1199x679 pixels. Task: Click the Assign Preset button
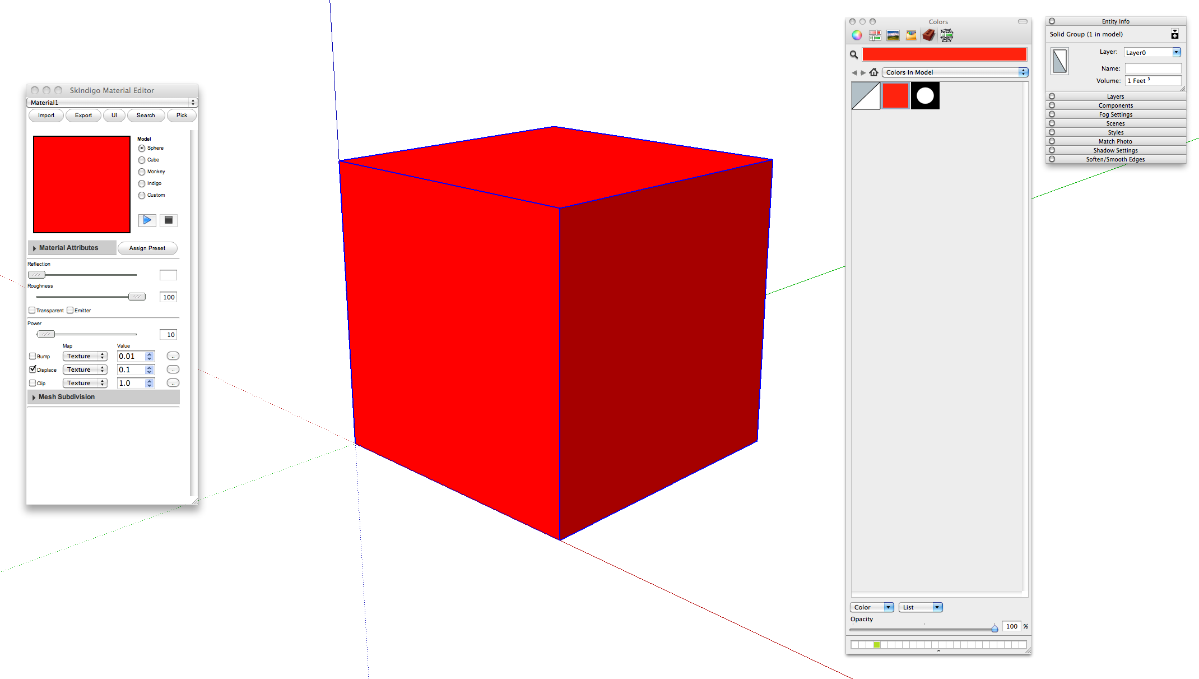[x=147, y=248]
